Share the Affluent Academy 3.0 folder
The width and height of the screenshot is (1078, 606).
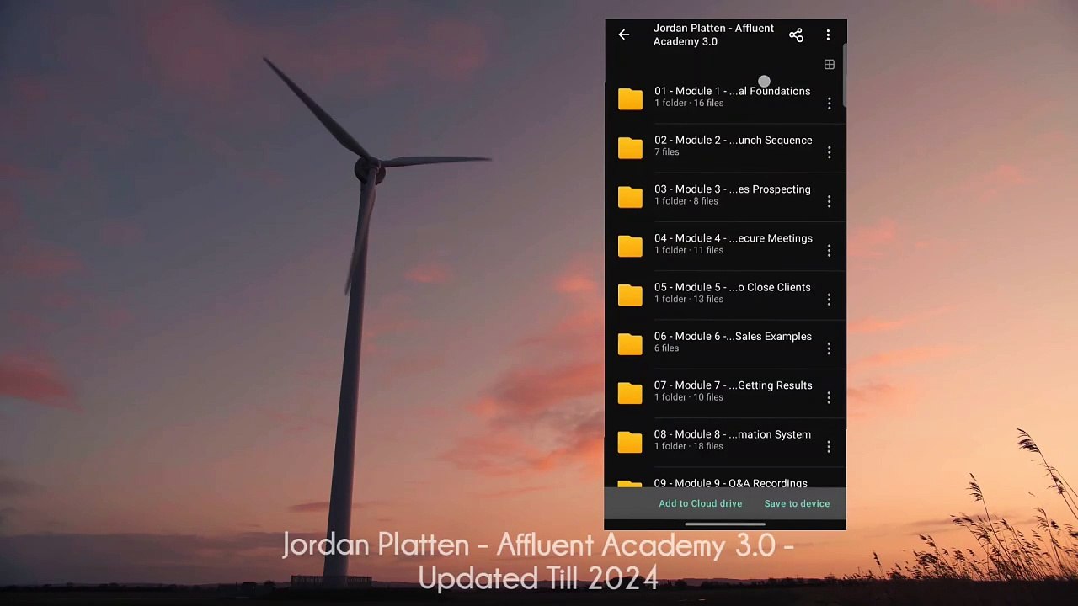point(796,35)
